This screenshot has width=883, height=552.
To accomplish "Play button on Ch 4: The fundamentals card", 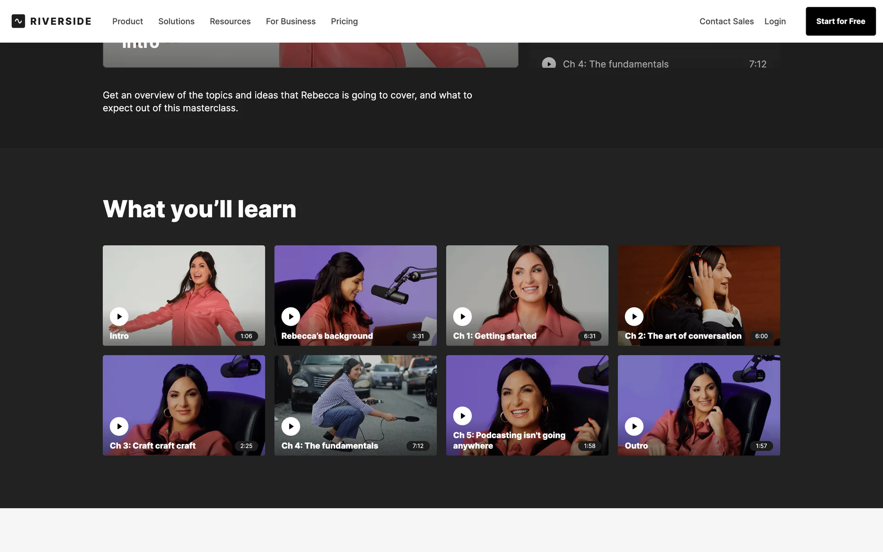I will [291, 426].
